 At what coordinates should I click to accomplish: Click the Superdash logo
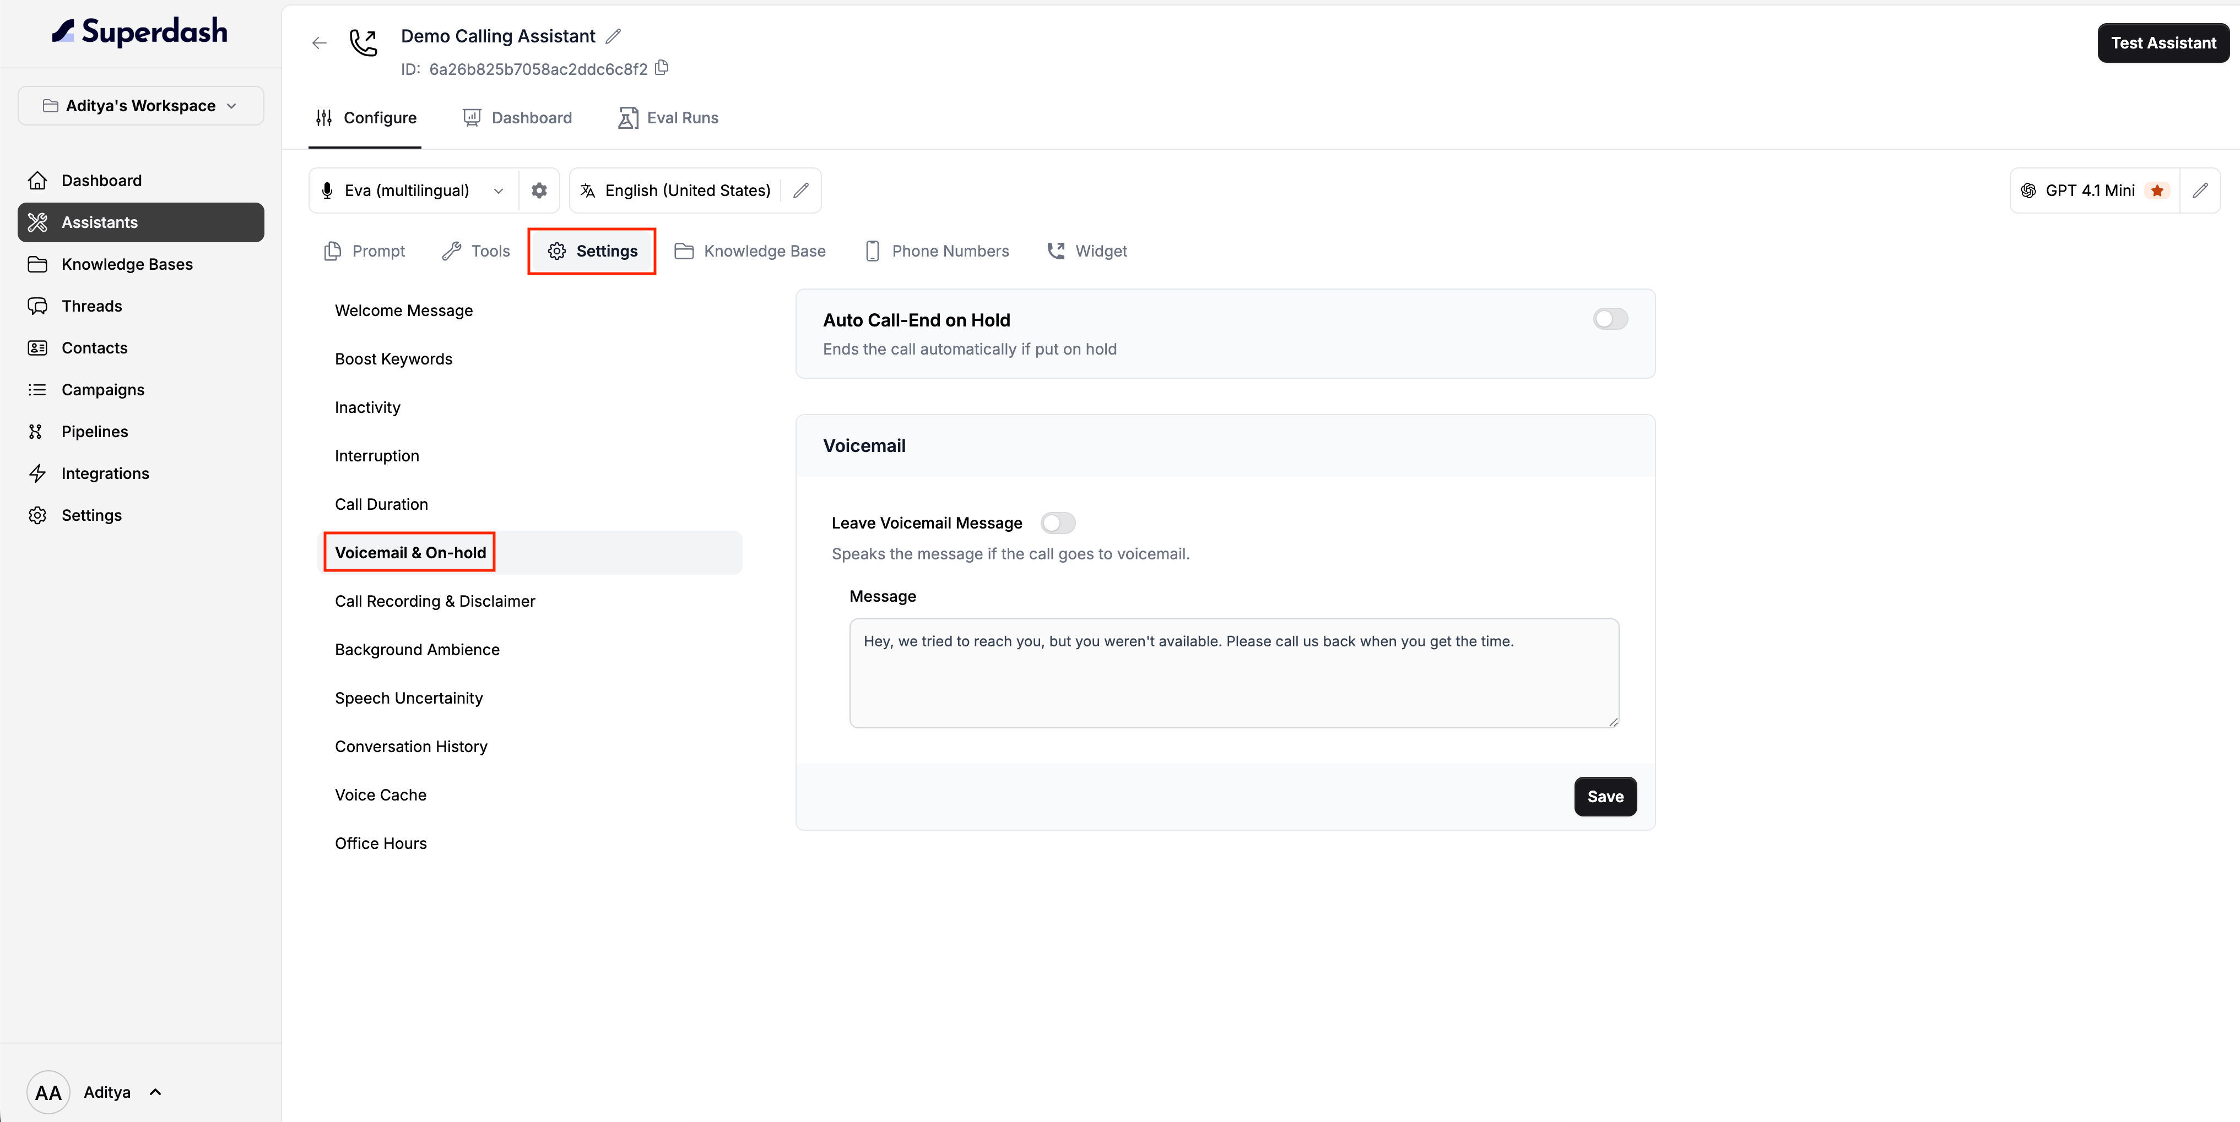coord(140,32)
